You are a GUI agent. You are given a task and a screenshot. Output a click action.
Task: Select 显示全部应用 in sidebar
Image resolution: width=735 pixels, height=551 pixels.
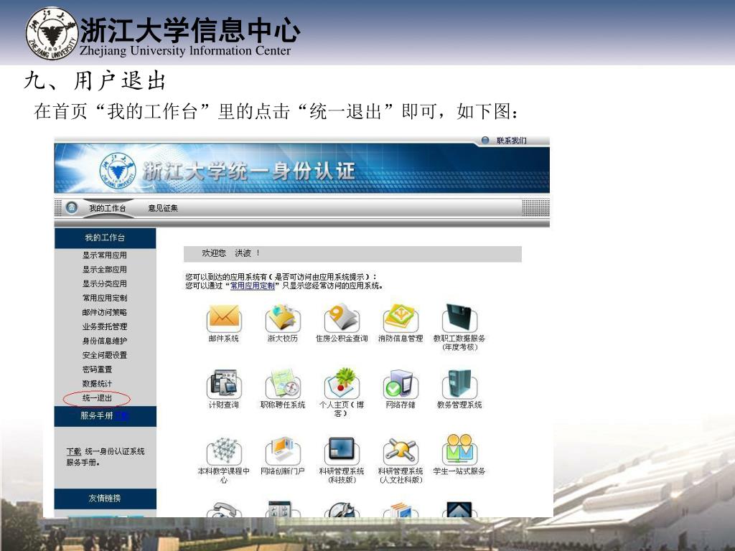tap(105, 270)
